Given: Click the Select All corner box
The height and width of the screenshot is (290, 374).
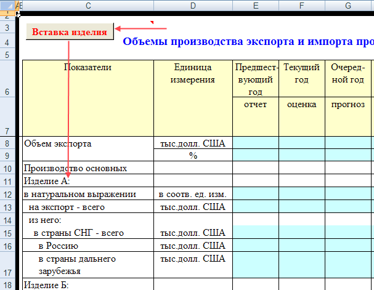Looking at the screenshot, I should click(x=7, y=6).
